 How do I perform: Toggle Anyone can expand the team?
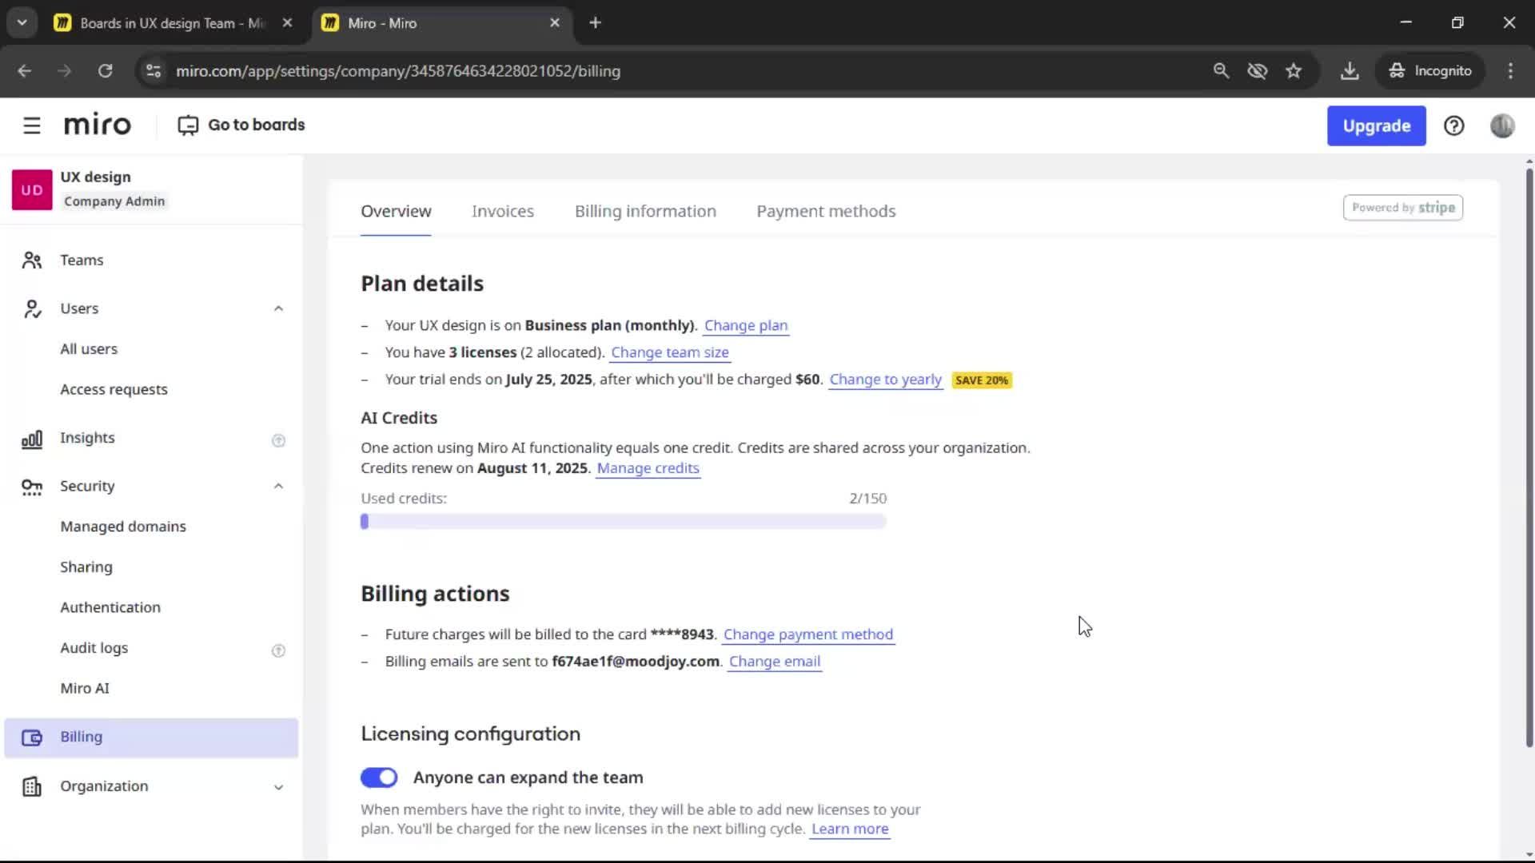379,777
